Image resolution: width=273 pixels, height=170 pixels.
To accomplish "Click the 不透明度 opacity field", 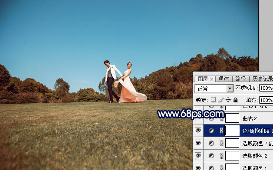I will click(266, 88).
